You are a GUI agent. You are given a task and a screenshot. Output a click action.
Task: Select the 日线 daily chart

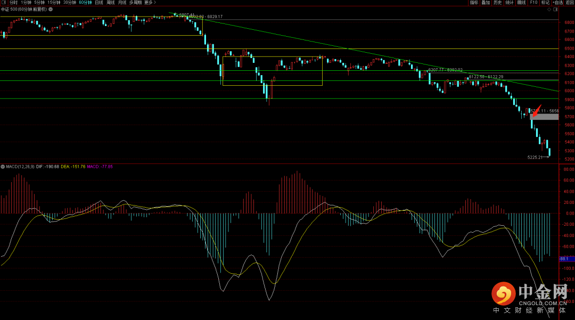pyautogui.click(x=99, y=3)
